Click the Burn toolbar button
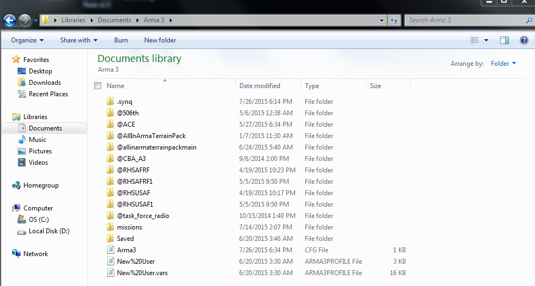The width and height of the screenshot is (535, 286). (x=121, y=40)
